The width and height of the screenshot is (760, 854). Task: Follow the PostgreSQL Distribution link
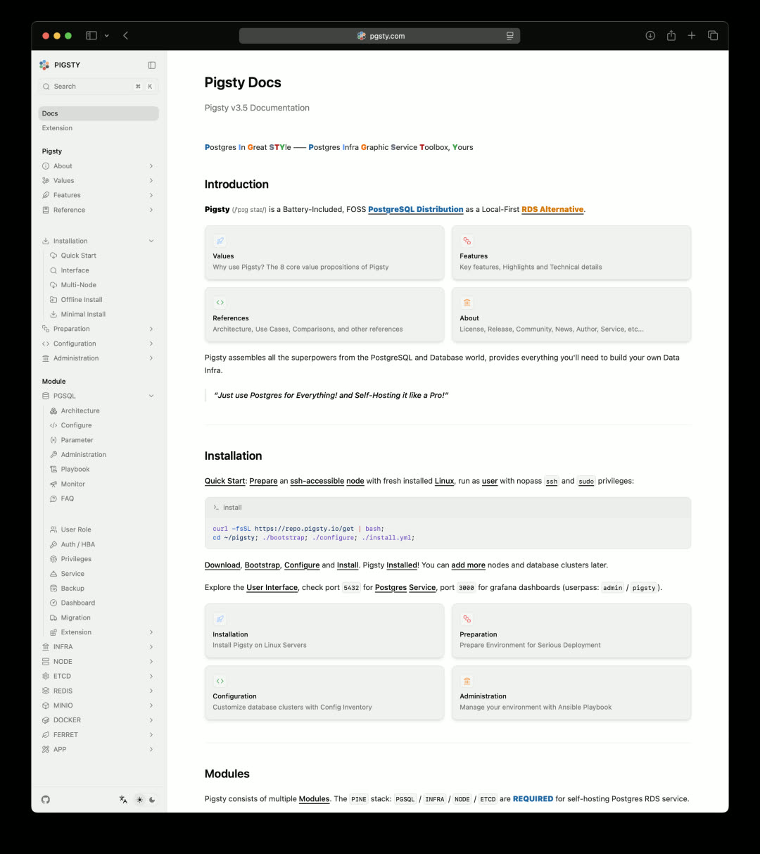415,209
